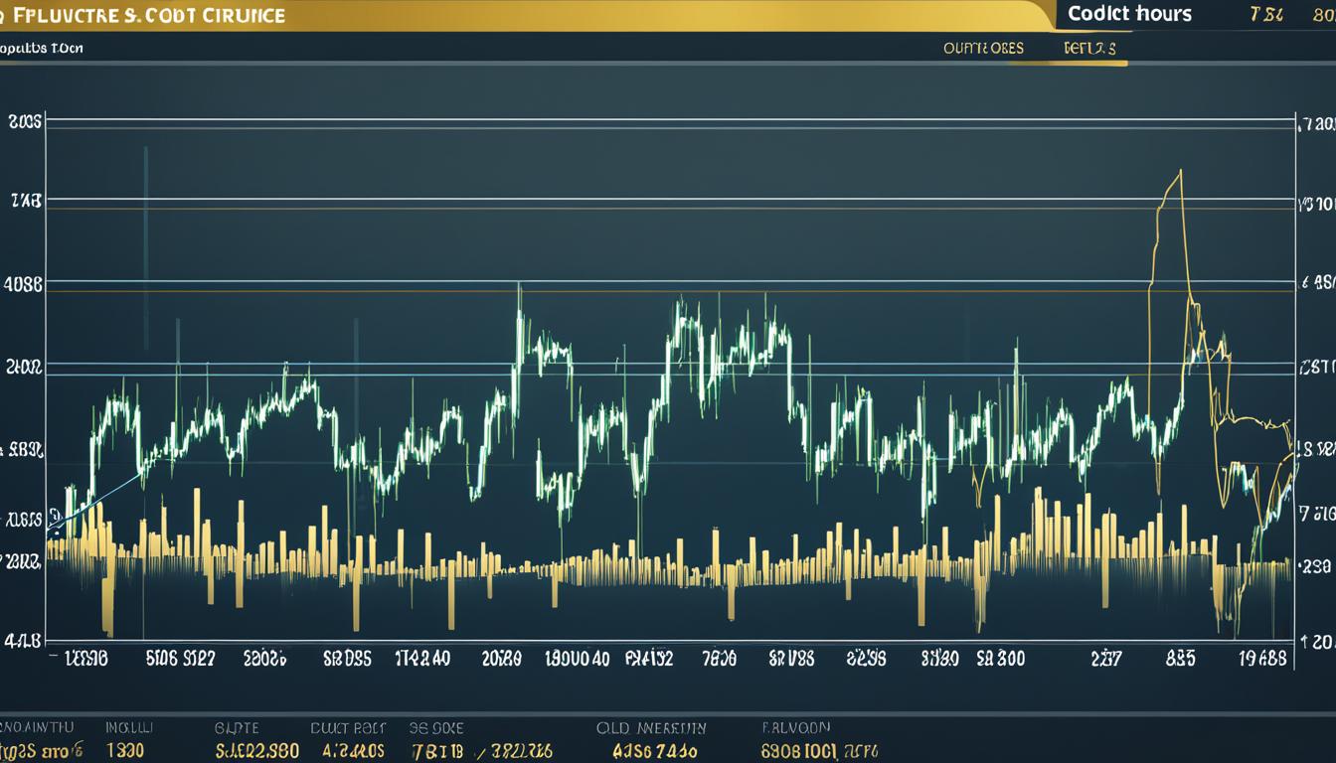The width and height of the screenshot is (1336, 763).
Task: Open the 'OUPITE OBES' tab
Action: 982,48
